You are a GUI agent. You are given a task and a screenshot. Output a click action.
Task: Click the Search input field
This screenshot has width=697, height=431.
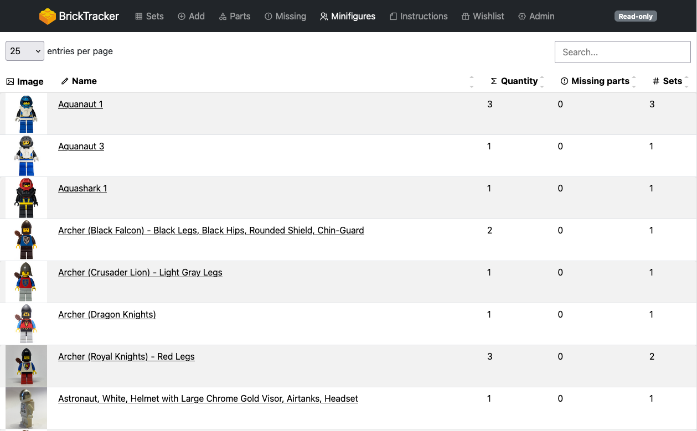click(x=622, y=52)
